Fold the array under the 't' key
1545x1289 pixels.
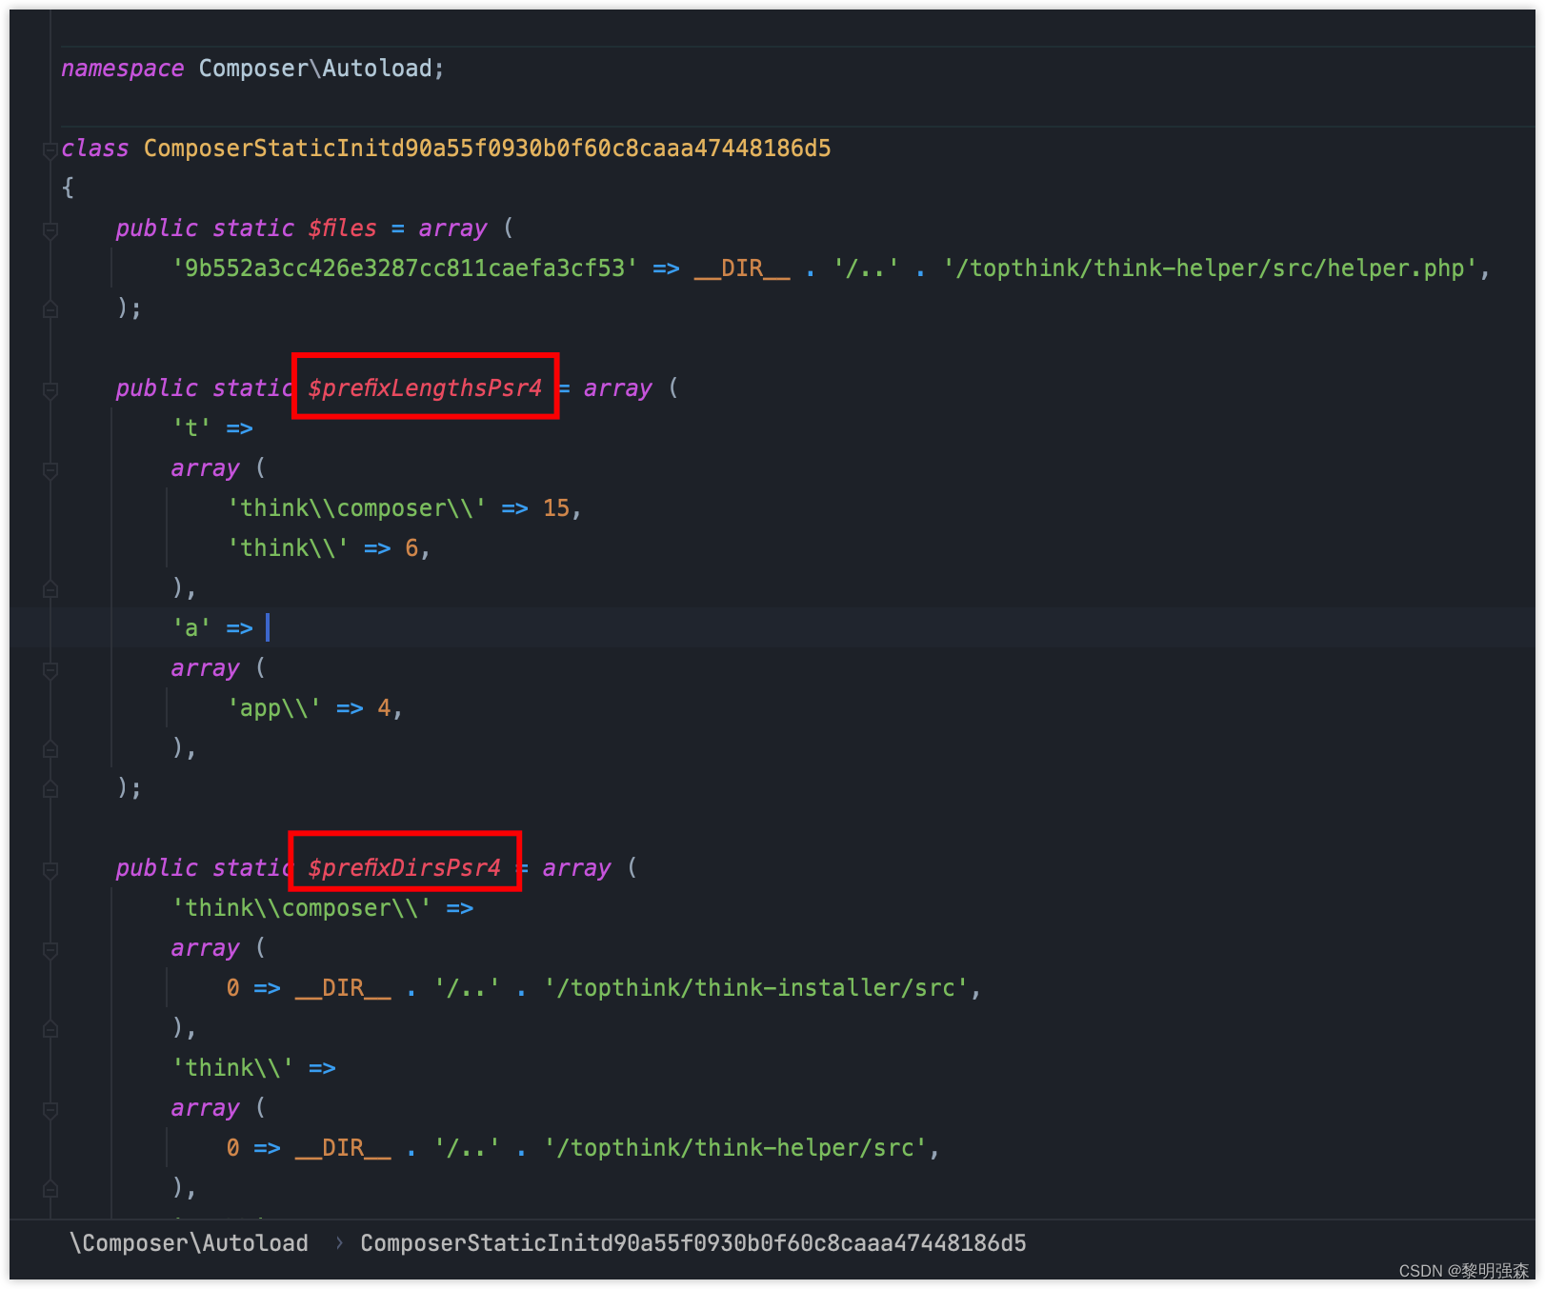[50, 469]
